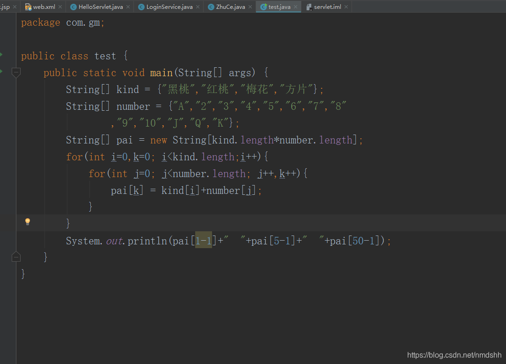Click the italic 'out' field
Image resolution: width=506 pixels, height=364 pixels.
[x=114, y=241]
